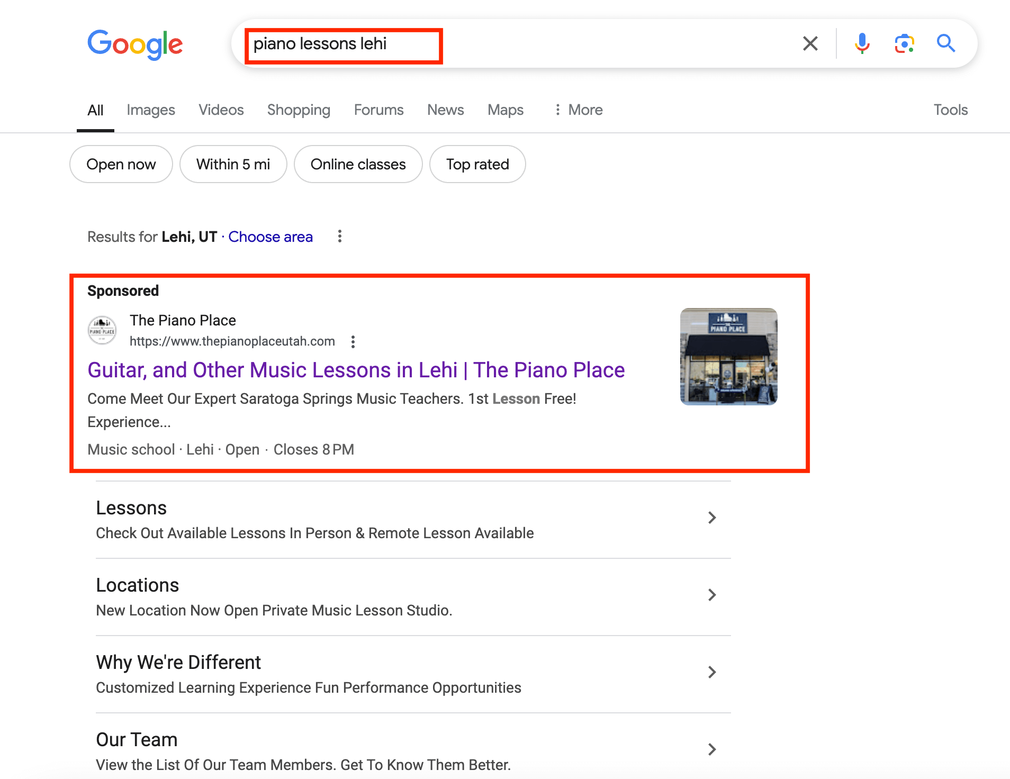
Task: Clear the search query with the X icon
Action: 810,43
